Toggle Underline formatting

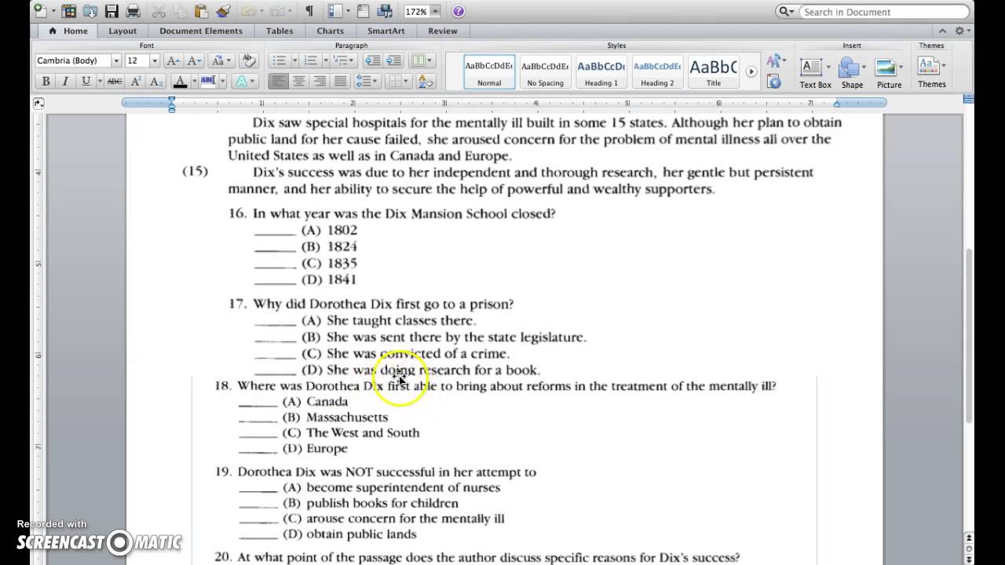click(x=86, y=81)
